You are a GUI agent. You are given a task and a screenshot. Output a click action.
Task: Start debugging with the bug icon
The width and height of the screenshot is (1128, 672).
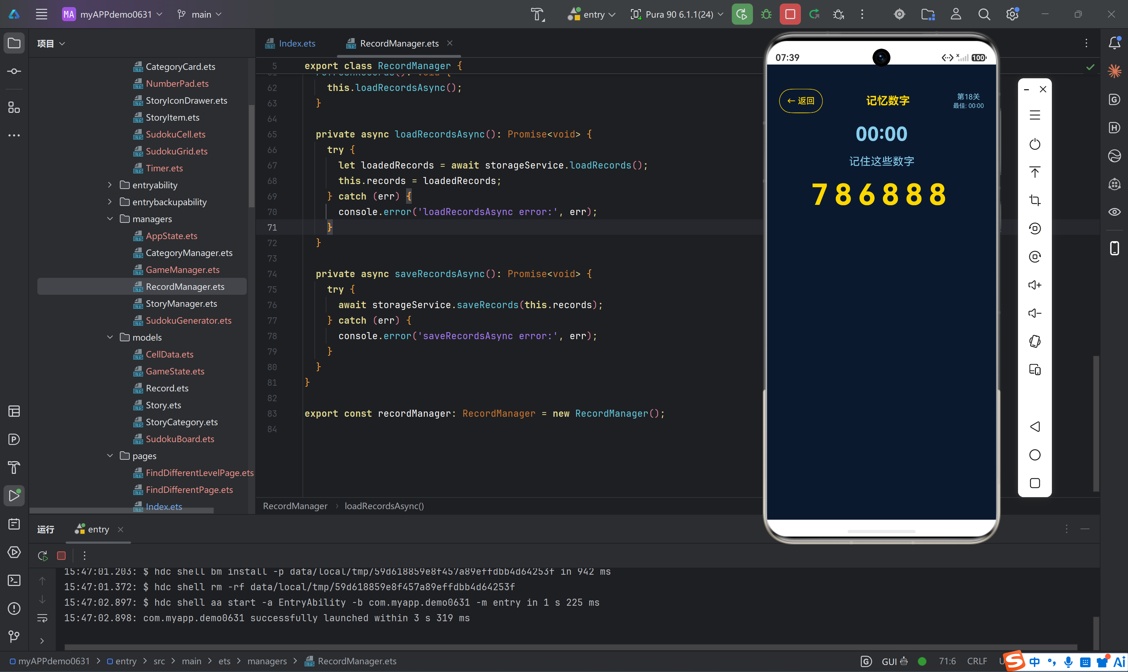point(766,14)
